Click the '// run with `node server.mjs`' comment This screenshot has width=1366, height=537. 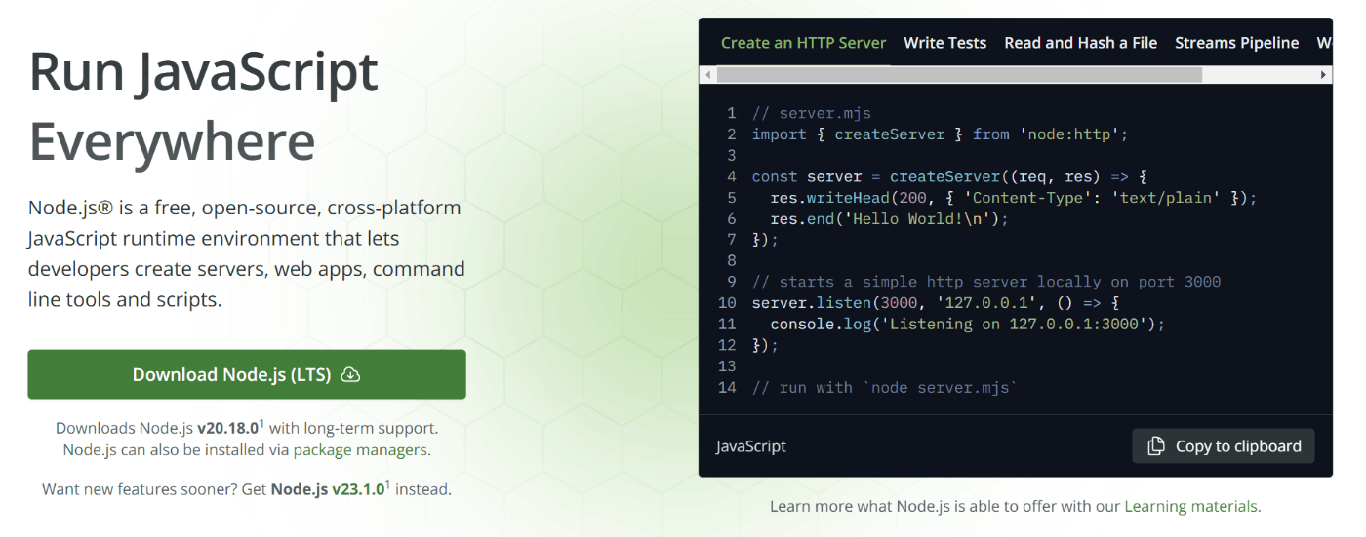[885, 387]
